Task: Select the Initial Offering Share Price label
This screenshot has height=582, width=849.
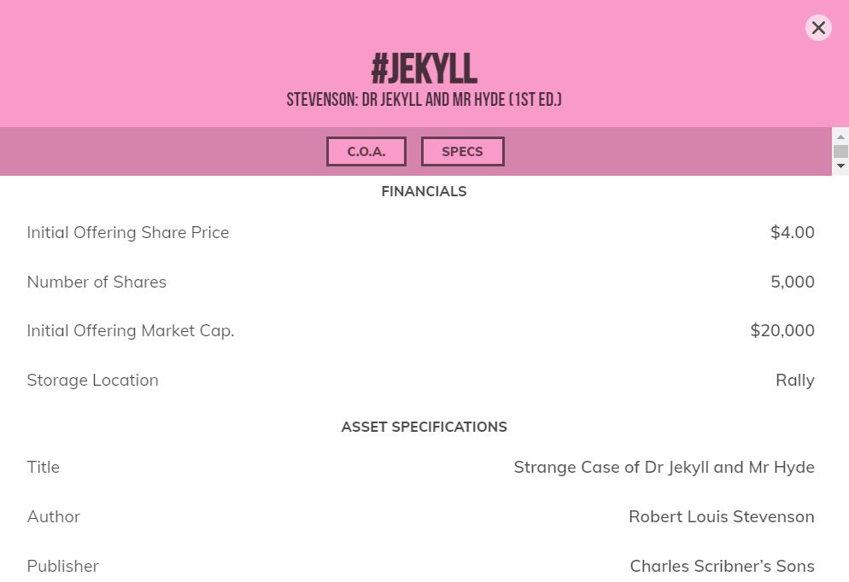Action: click(128, 233)
